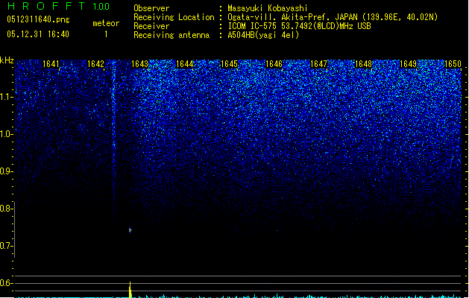The image size is (469, 298).
Task: Click the 1.0 frequency axis label
Action: click(x=6, y=134)
